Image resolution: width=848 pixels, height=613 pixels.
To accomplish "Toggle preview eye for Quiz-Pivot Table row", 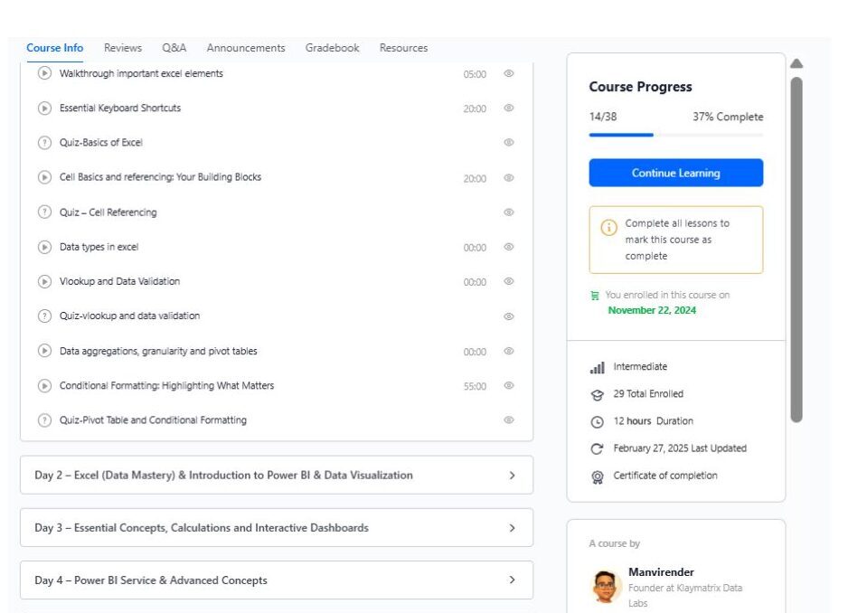I will [509, 420].
